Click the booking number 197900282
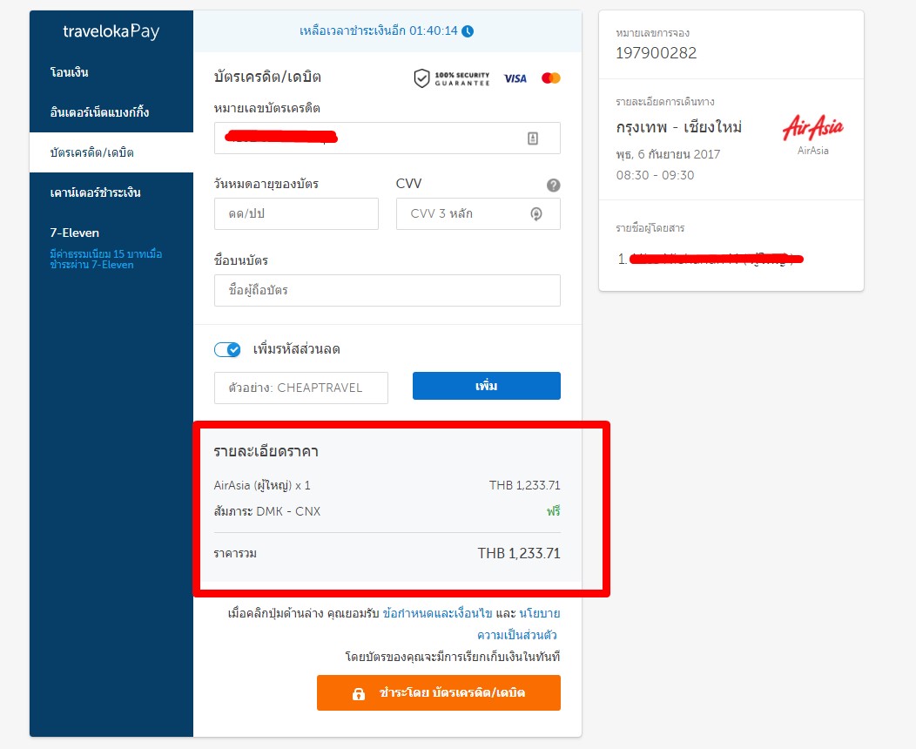 coord(656,53)
